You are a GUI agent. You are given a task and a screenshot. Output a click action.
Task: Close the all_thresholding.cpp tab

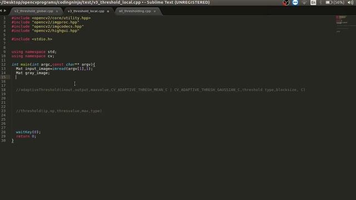155,11
